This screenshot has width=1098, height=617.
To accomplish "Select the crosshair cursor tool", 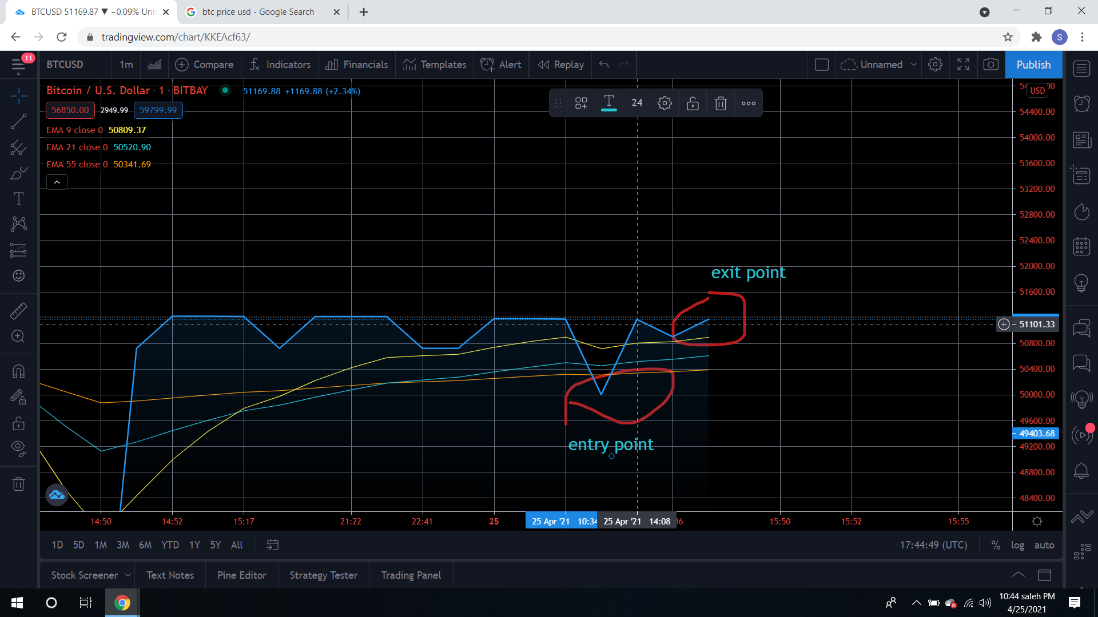I will point(18,95).
